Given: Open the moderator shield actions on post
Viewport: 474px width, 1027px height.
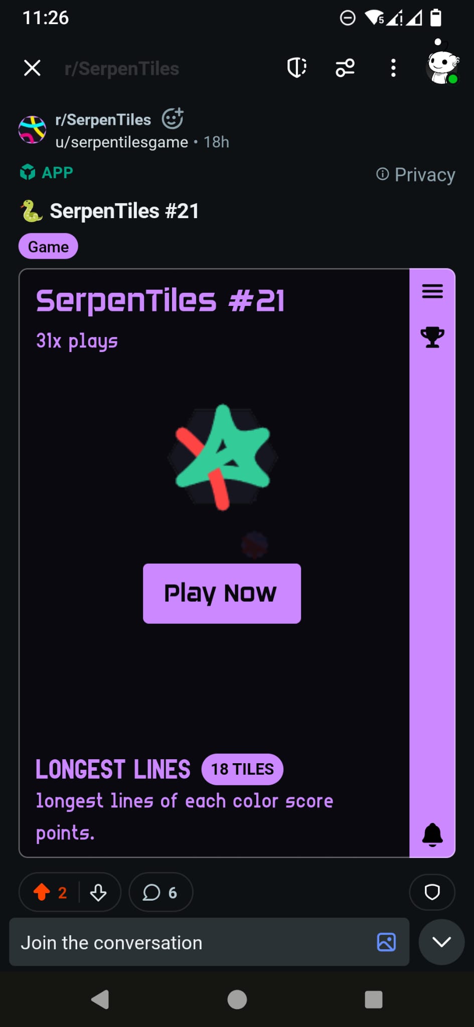Looking at the screenshot, I should 432,892.
